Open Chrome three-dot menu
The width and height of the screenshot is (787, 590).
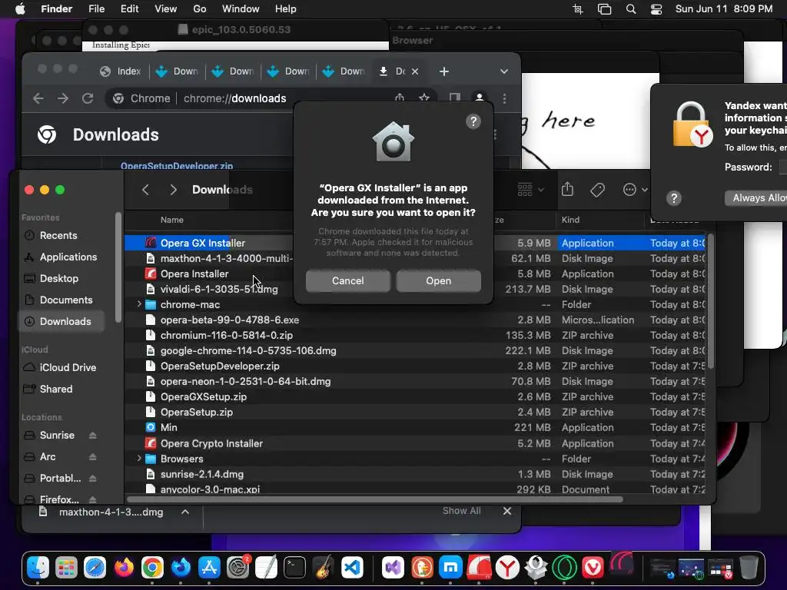click(x=504, y=98)
